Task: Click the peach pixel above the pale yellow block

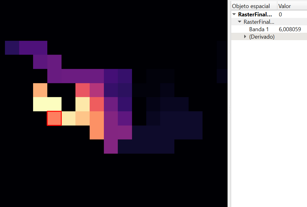Action: coord(40,90)
